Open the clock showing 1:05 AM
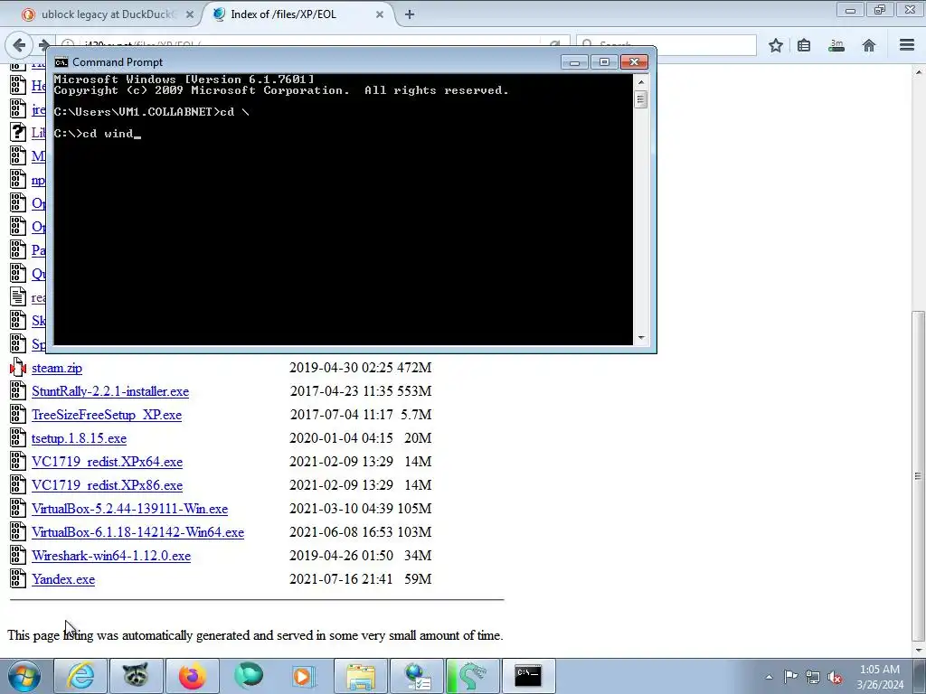926x694 pixels. (880, 677)
